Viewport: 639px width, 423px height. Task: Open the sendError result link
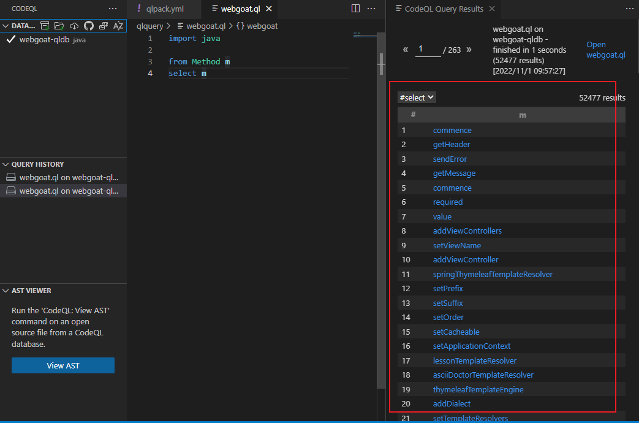450,159
